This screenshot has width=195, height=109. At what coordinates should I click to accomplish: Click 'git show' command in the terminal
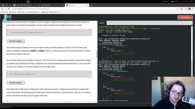(130, 27)
